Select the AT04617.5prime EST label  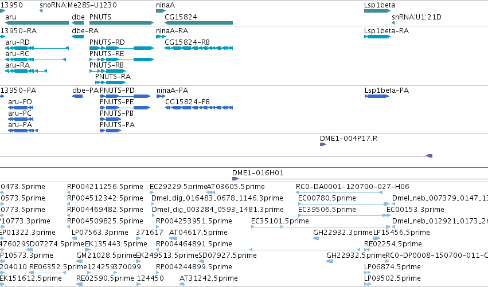[x=198, y=233]
